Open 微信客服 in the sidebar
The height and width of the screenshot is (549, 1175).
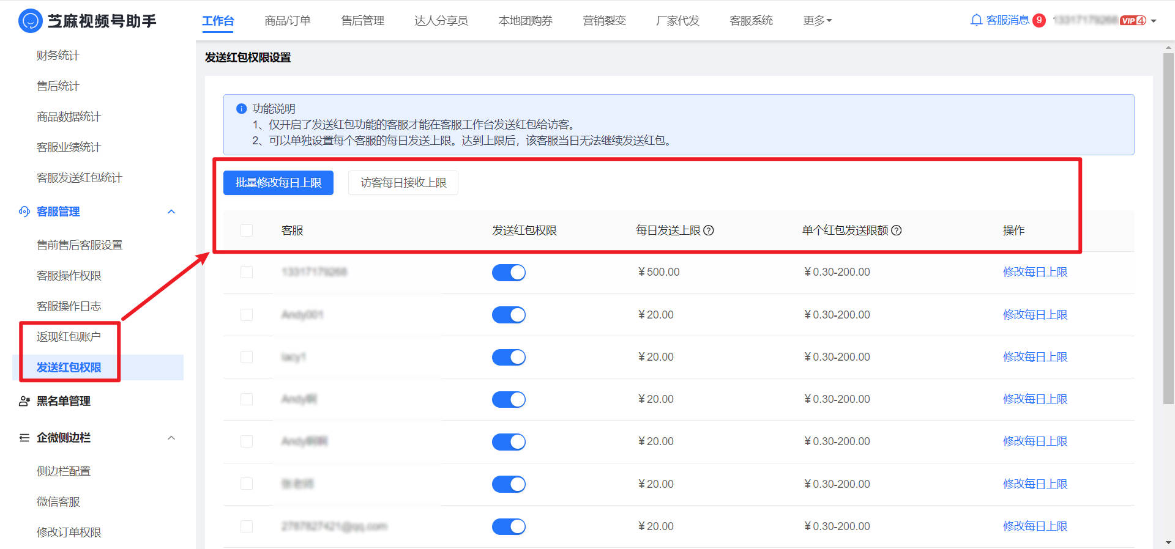tap(58, 502)
